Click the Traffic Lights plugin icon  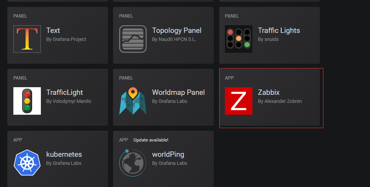pos(239,39)
